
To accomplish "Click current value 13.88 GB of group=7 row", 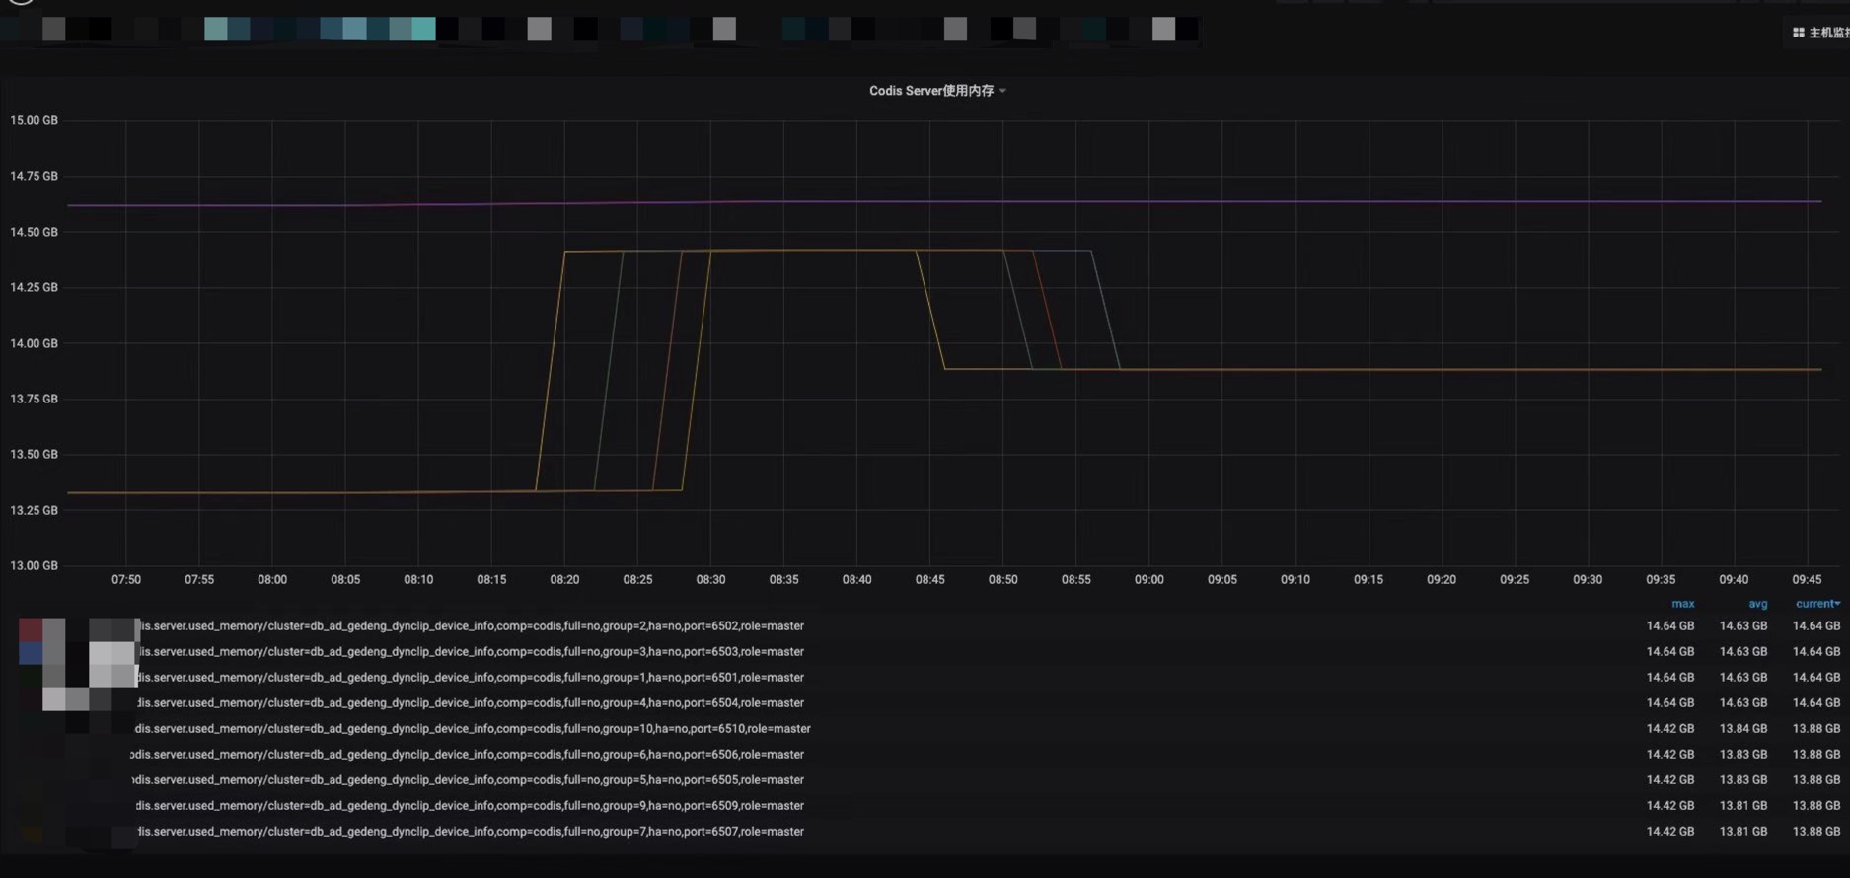I will coord(1816,832).
